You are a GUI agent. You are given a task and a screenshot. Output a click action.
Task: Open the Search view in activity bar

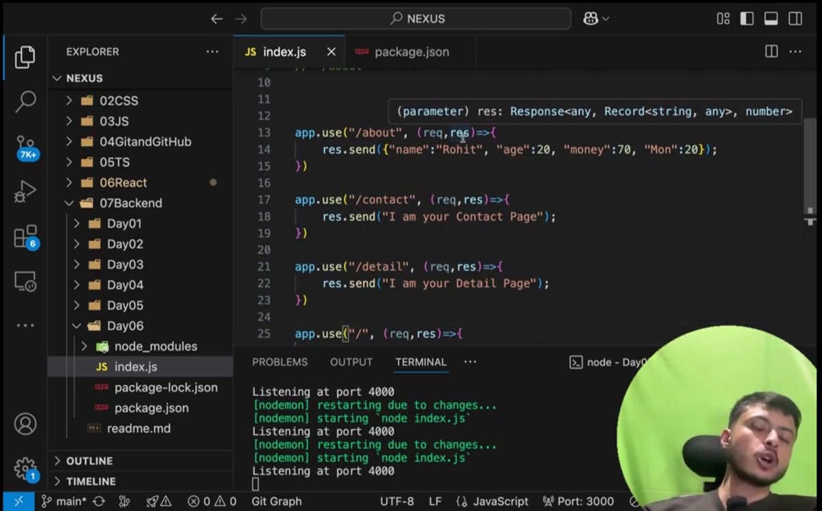coord(25,101)
